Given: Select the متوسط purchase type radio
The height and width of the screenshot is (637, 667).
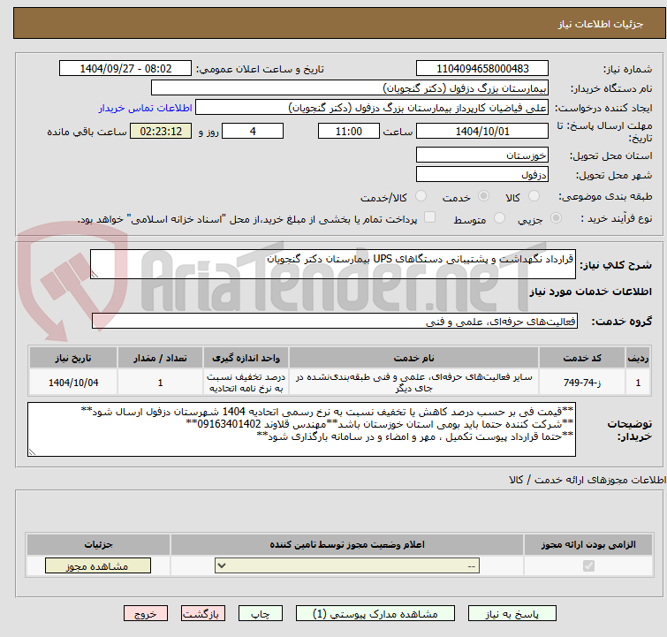Looking at the screenshot, I should point(499,218).
